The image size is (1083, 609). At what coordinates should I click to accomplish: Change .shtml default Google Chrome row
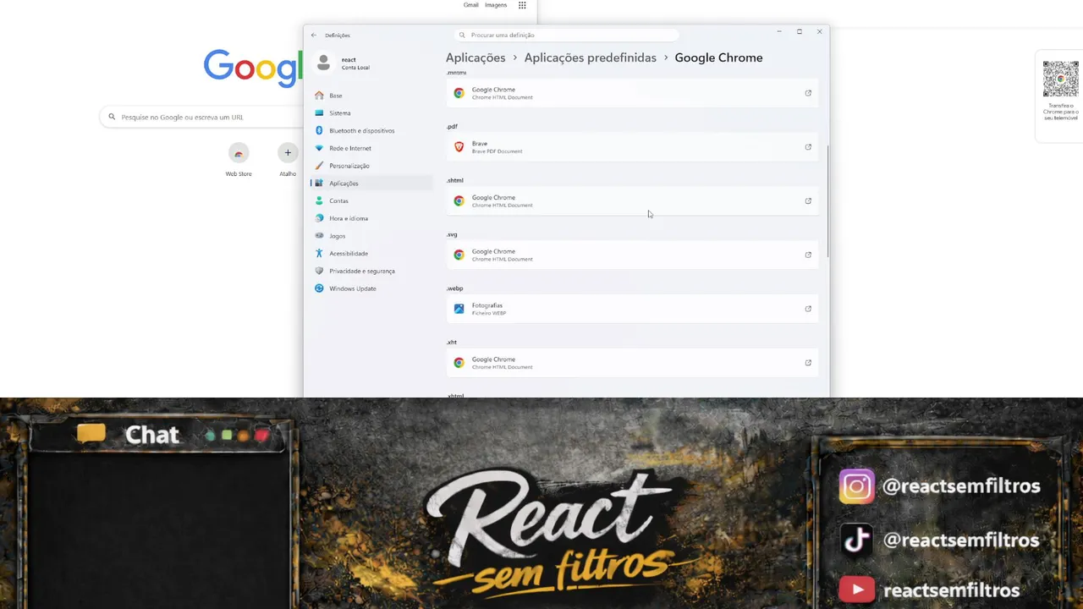pyautogui.click(x=632, y=201)
